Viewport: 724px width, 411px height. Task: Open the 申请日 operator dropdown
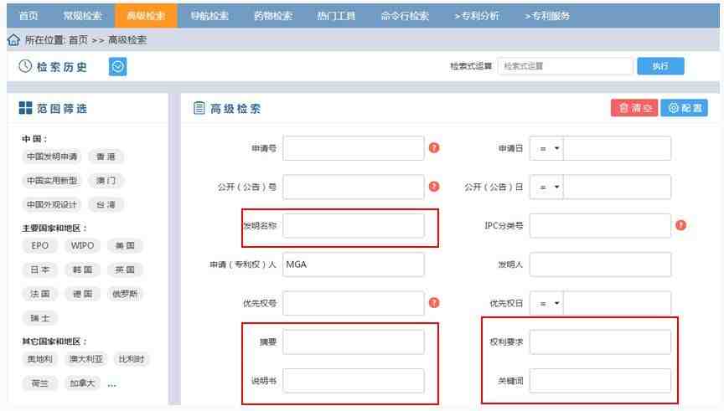547,148
